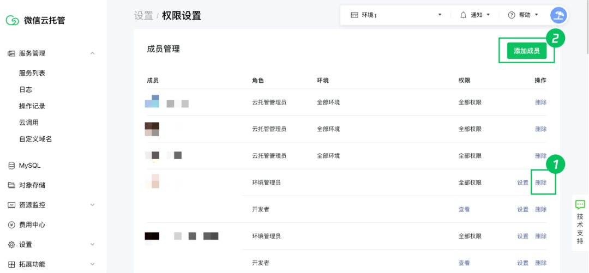Click the 微信云托管 logo icon

[x=13, y=20]
